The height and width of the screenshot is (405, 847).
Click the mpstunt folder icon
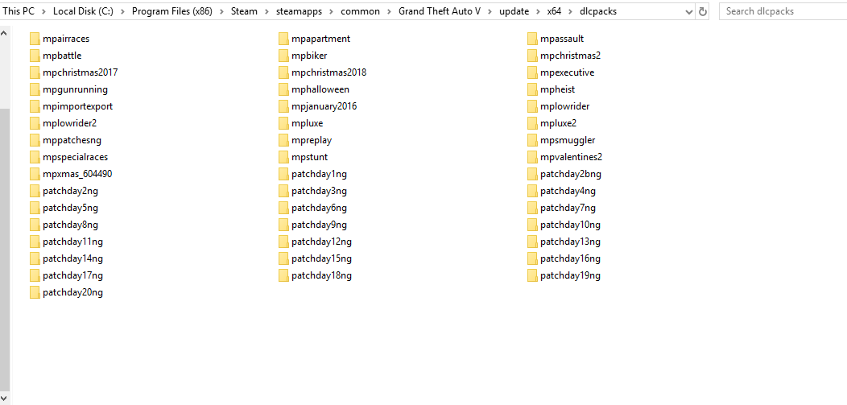point(283,157)
